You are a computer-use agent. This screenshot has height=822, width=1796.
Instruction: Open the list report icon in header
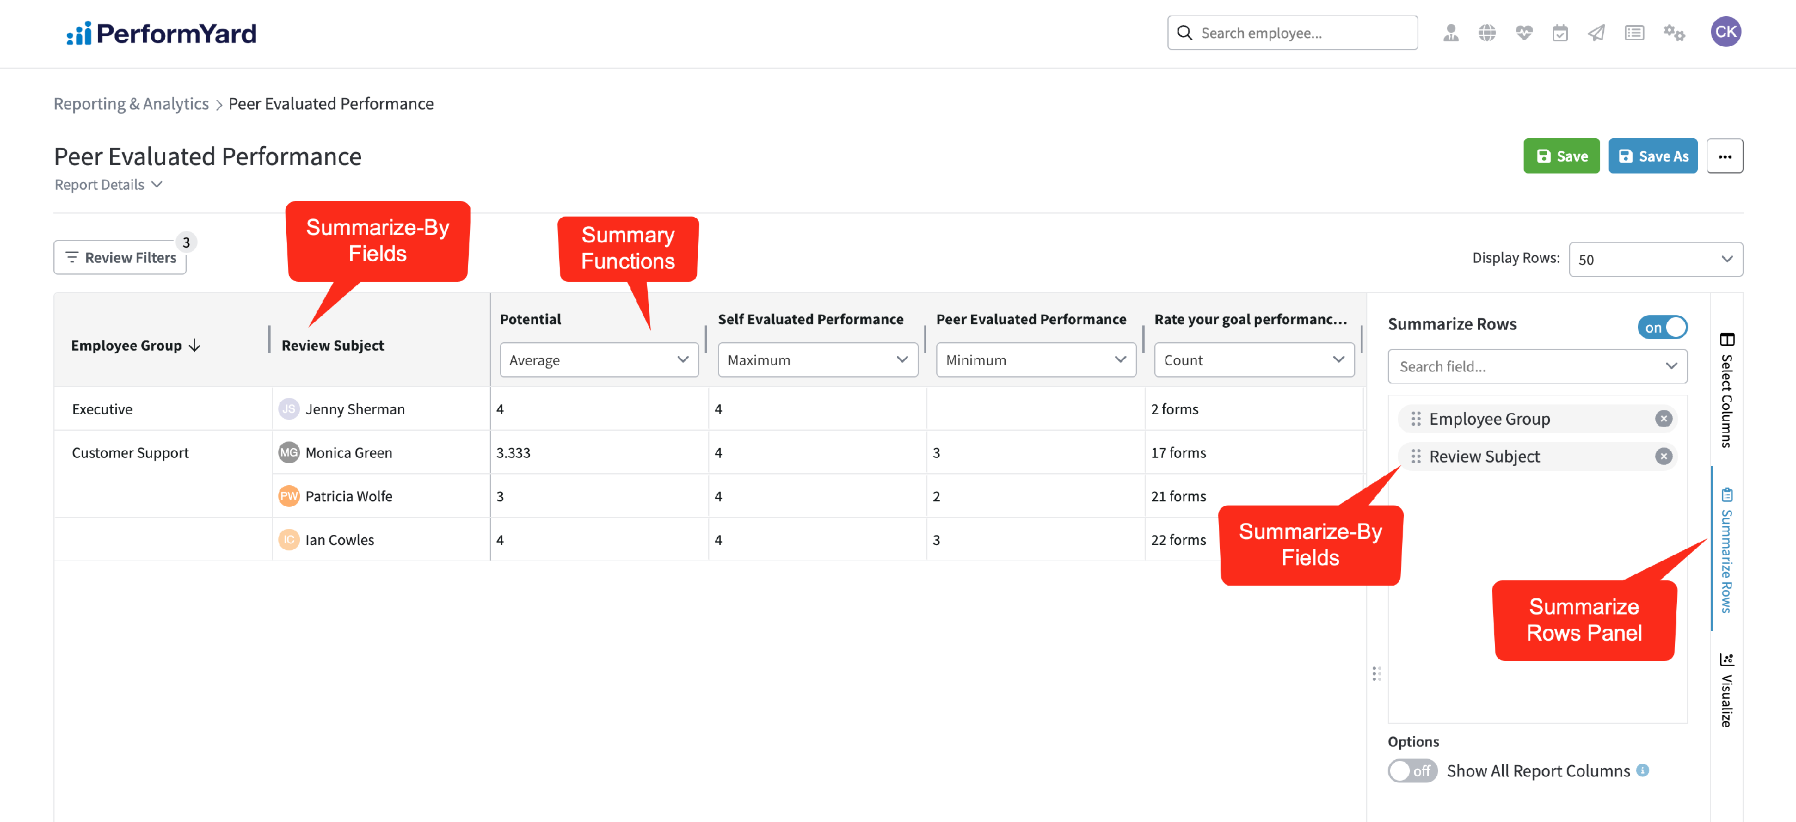pyautogui.click(x=1634, y=33)
